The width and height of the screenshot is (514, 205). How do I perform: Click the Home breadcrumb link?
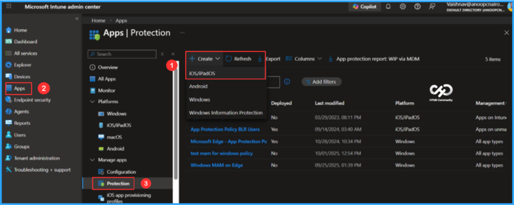98,20
